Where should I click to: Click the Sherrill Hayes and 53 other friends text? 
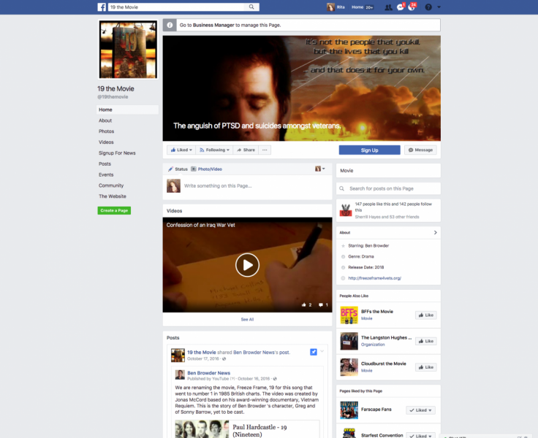[x=387, y=217]
